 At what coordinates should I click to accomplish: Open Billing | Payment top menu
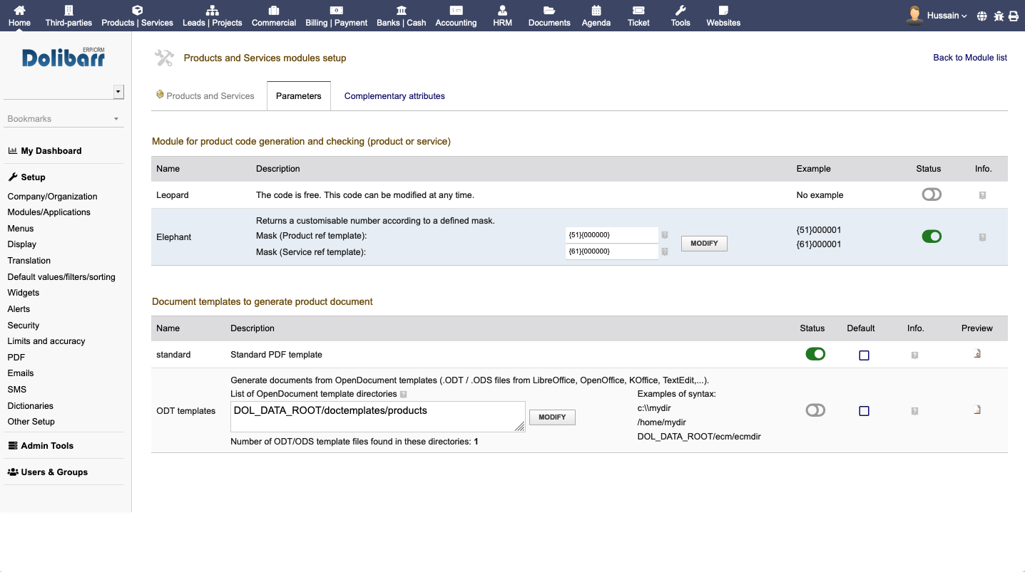click(336, 16)
